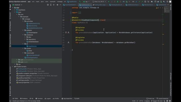Screen dimensions: 181x102
Task: Collapse all icon in Project panel
Action: tap(54, 5)
